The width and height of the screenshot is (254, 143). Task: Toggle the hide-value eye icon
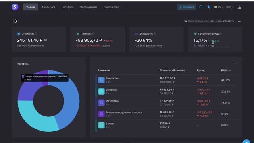(46, 40)
